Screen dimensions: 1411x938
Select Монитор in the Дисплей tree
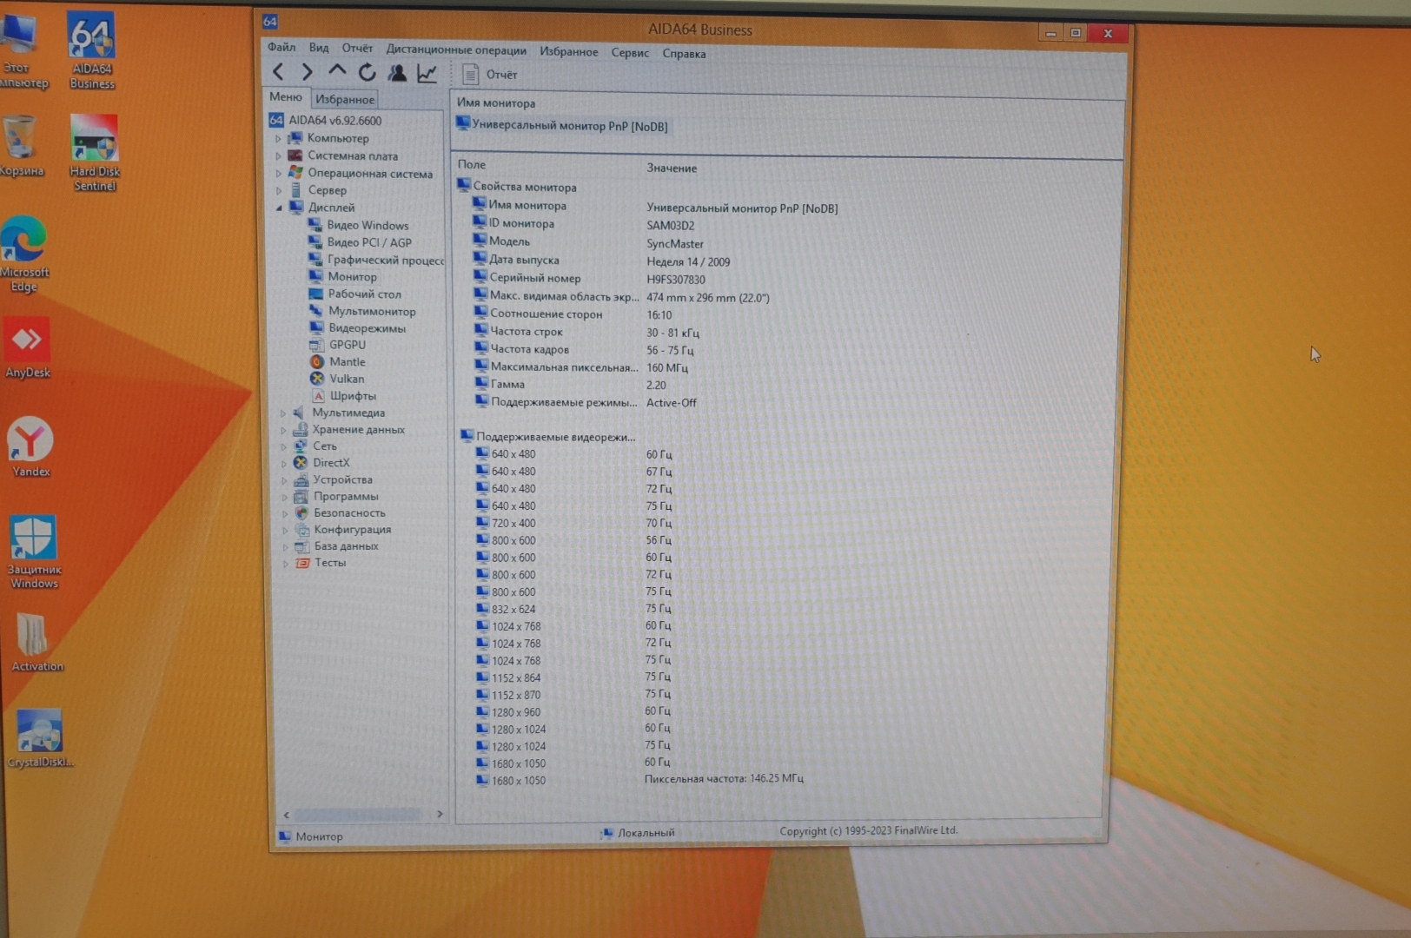pyautogui.click(x=344, y=277)
